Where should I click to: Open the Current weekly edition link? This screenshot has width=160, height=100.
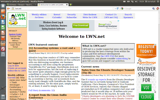coord(11,78)
